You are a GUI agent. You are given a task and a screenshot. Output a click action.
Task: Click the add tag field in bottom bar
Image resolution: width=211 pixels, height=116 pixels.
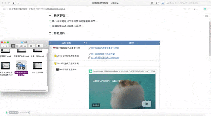click(x=24, y=112)
